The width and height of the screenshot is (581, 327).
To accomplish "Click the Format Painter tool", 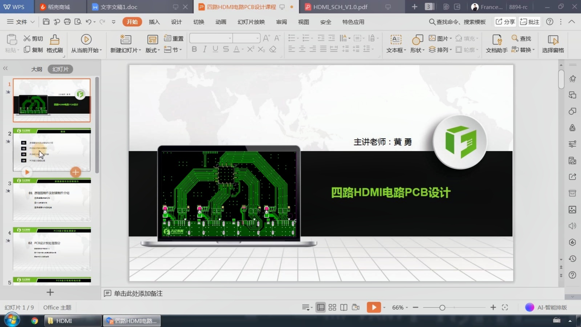I will [54, 44].
